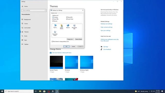Click the Get help icon
165x93 pixels.
click(x=101, y=47)
